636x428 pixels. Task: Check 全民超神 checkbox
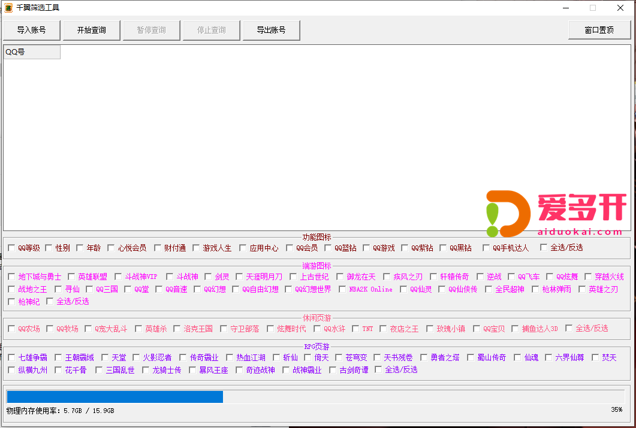coord(489,289)
